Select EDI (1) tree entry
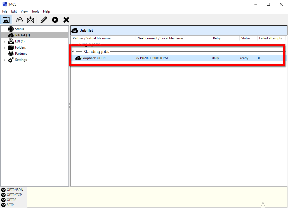The height and width of the screenshot is (208, 288). tap(20, 41)
